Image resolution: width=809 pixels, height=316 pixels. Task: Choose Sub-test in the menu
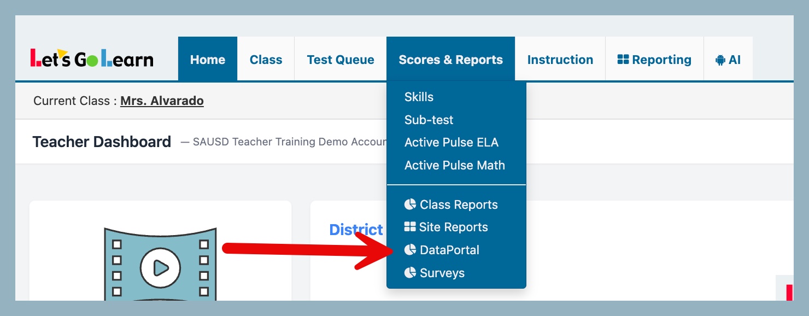coord(429,120)
